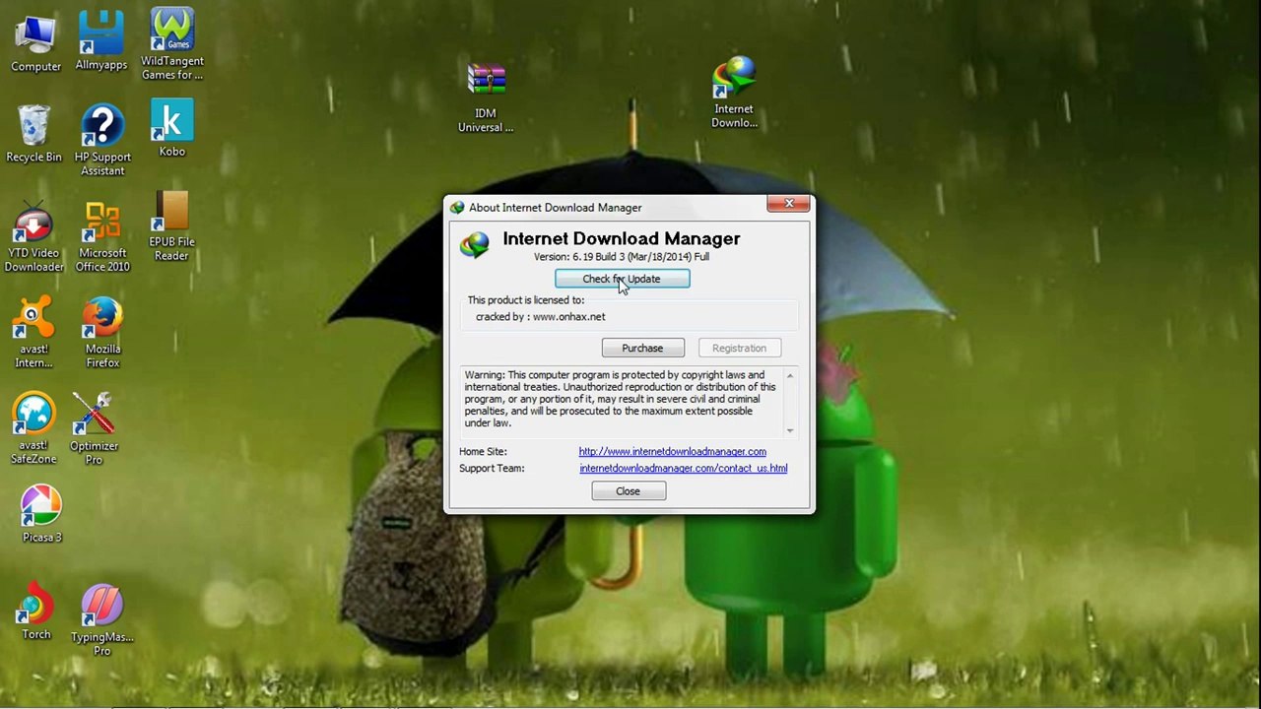Click the IDM icon in the dialog title bar

pyautogui.click(x=457, y=208)
